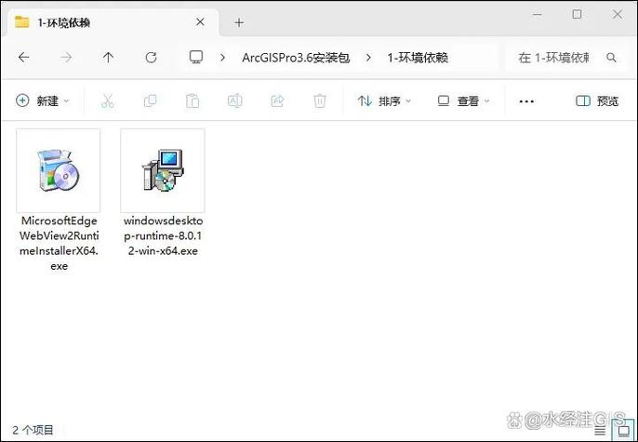Navigate up one folder level

[108, 58]
